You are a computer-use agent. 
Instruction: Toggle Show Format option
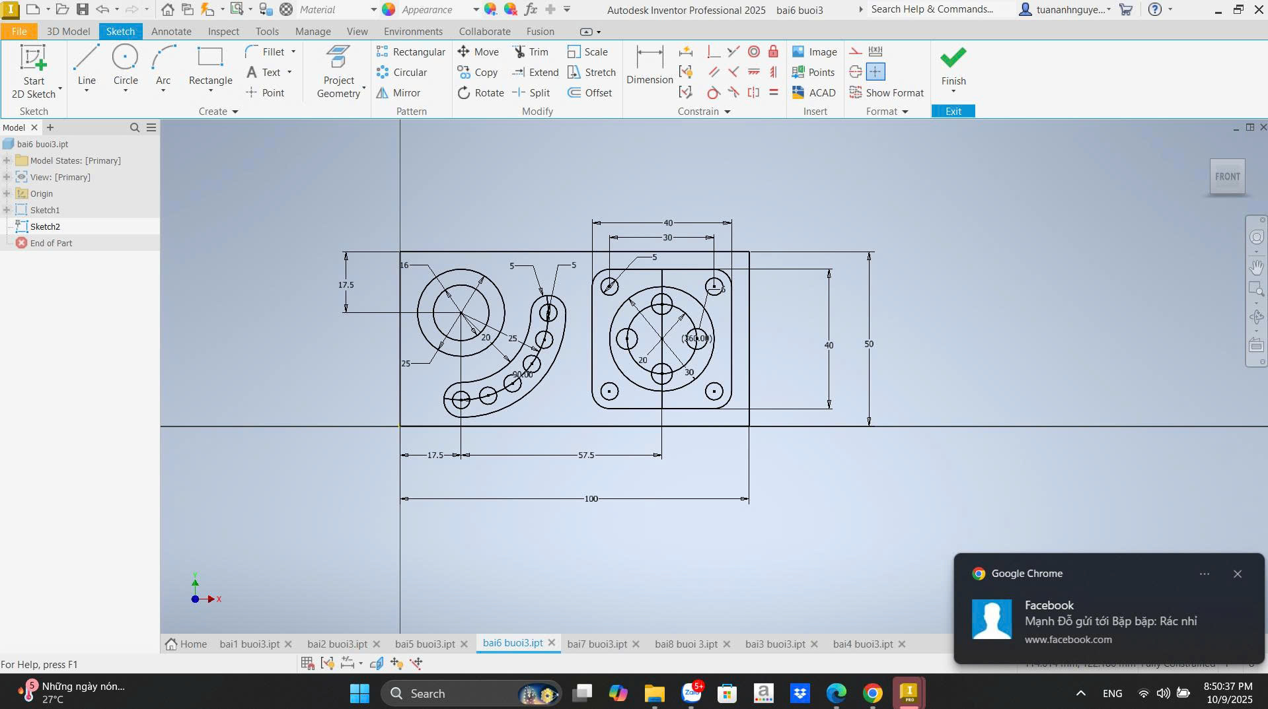887,93
